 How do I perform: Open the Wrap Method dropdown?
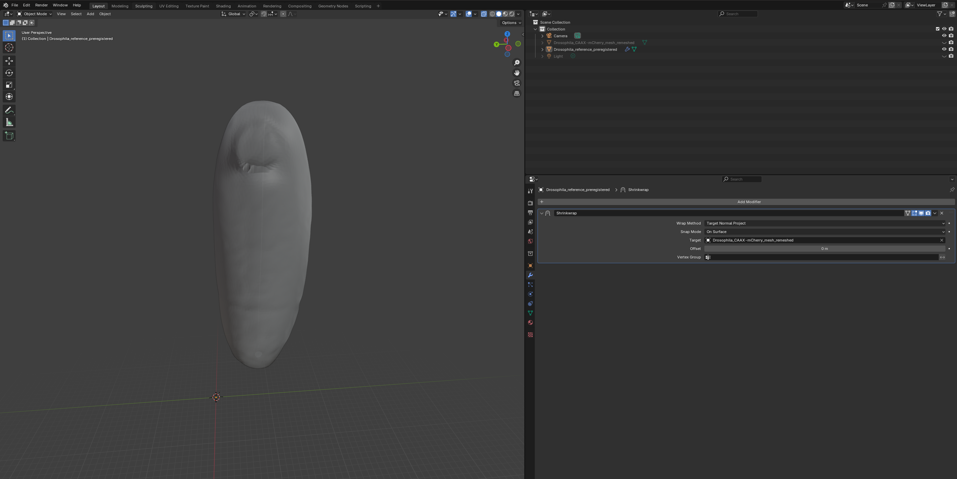point(824,223)
